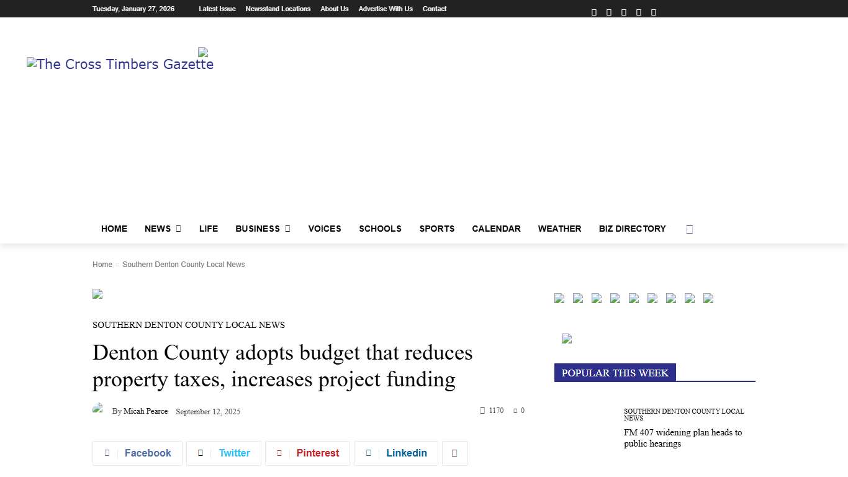The width and height of the screenshot is (848, 477).
Task: Open the Facebook social icon in top bar
Action: [593, 11]
